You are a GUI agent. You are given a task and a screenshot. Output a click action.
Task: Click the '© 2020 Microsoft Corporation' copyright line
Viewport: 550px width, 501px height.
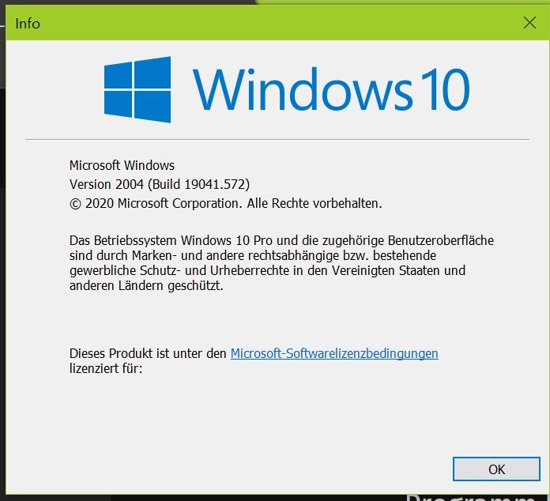225,203
